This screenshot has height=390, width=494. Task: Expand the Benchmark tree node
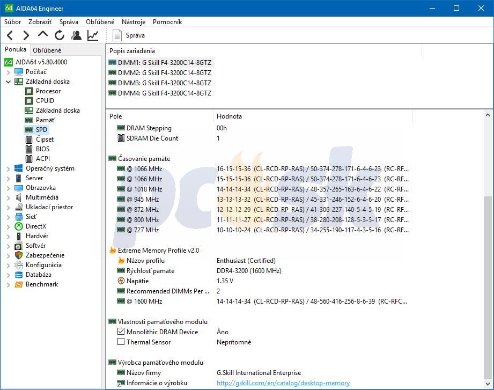point(9,285)
